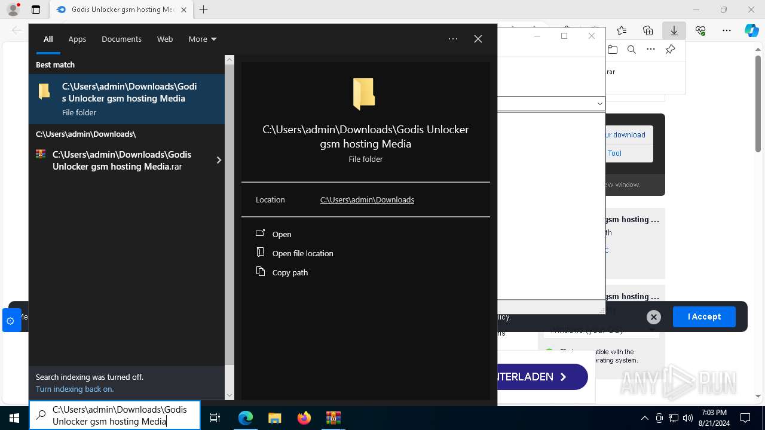
Task: Open Firefox from taskbar
Action: 304,417
